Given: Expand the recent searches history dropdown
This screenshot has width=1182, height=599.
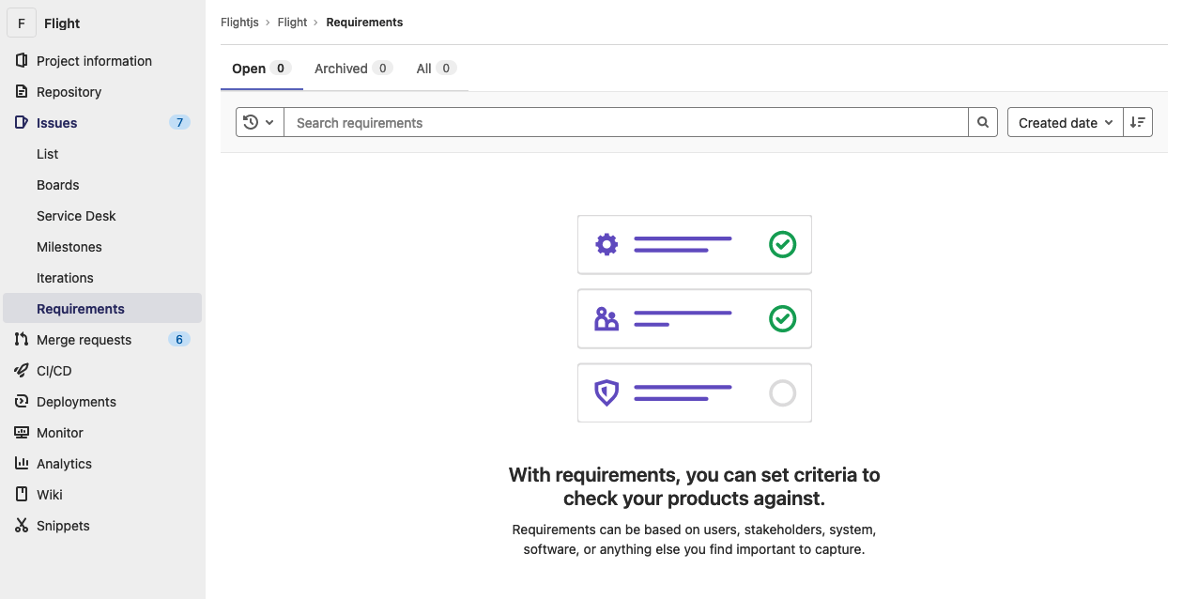Looking at the screenshot, I should [x=259, y=122].
